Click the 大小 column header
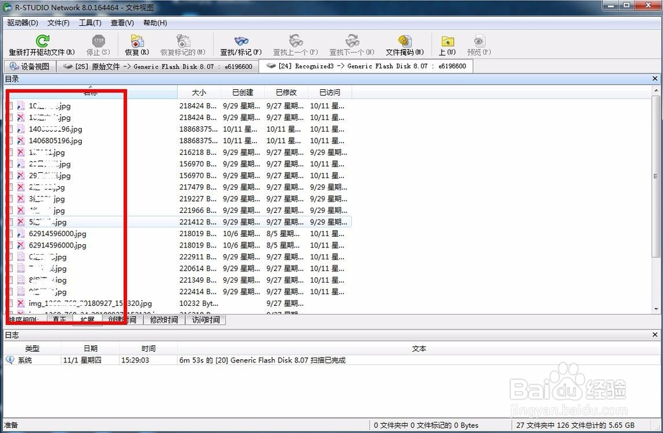 199,92
